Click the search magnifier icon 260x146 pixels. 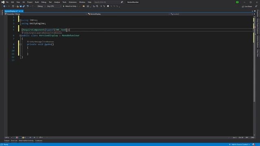point(122,2)
